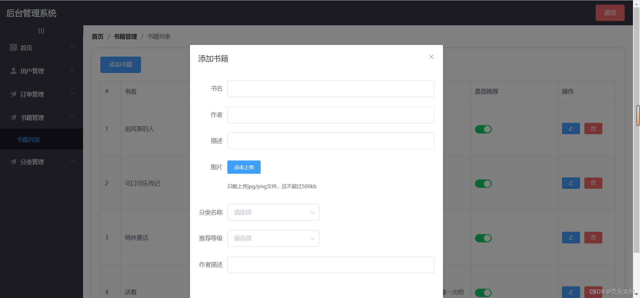640x298 pixels.
Task: Focus the 作者 input field
Action: (331, 115)
